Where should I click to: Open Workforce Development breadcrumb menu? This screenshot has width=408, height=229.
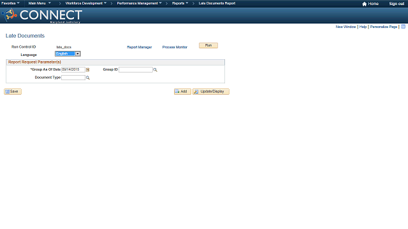(x=86, y=3)
